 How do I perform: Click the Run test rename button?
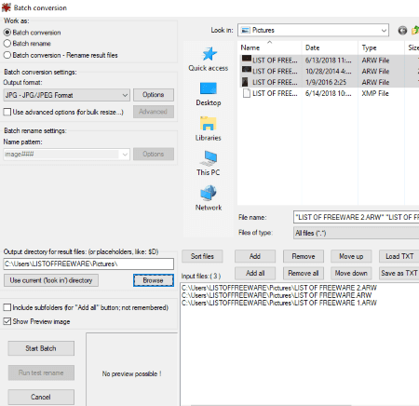pos(41,372)
